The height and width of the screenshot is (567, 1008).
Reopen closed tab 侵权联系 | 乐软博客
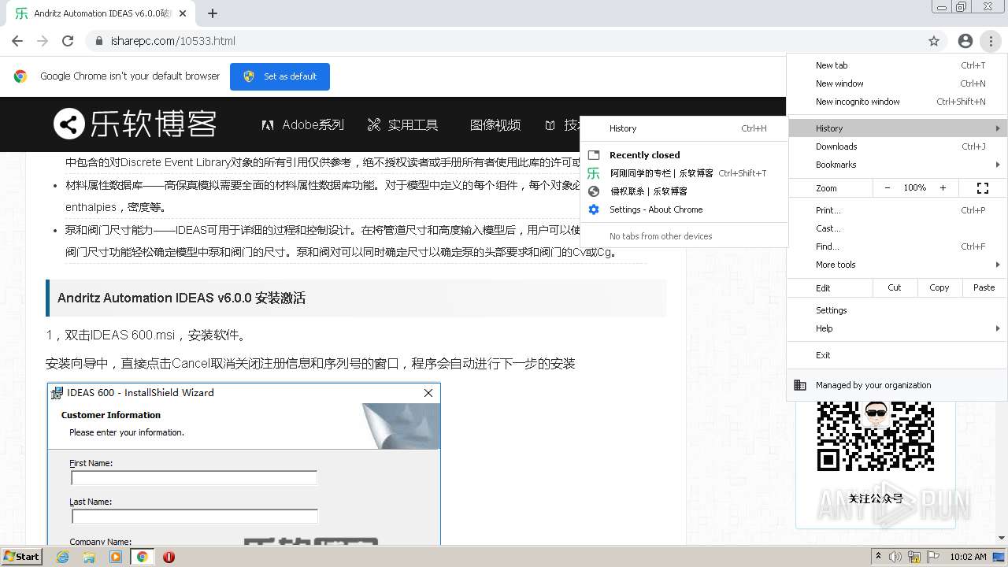684,191
